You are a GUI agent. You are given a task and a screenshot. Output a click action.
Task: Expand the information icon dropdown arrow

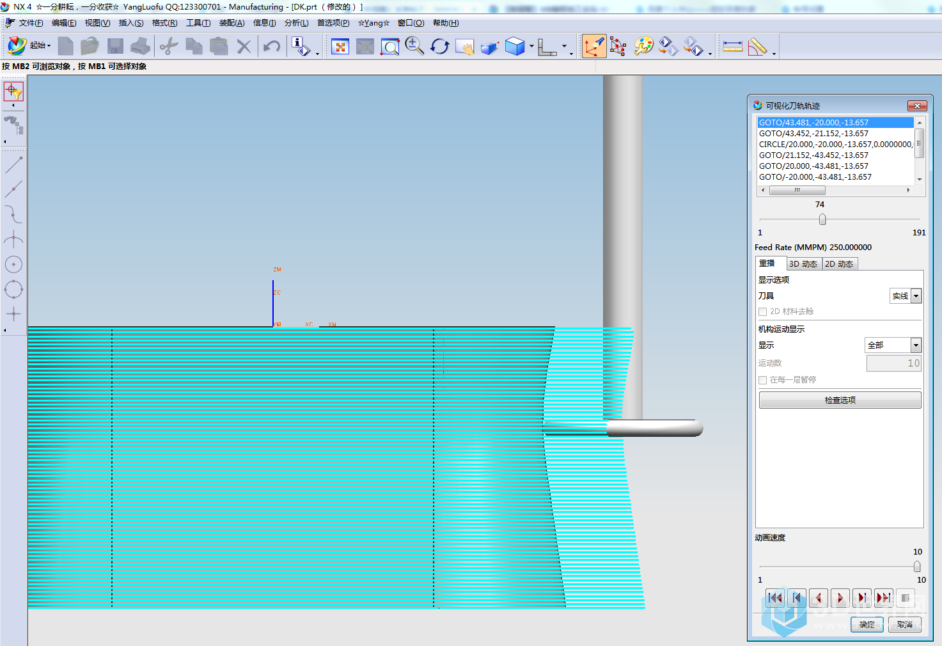pyautogui.click(x=318, y=54)
